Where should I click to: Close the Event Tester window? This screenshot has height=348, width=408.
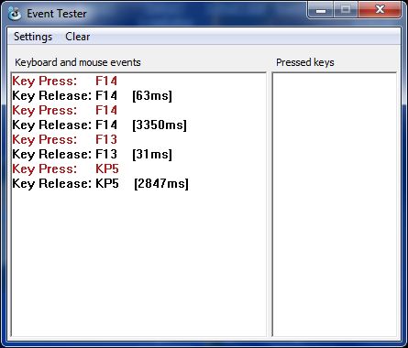pyautogui.click(x=380, y=10)
